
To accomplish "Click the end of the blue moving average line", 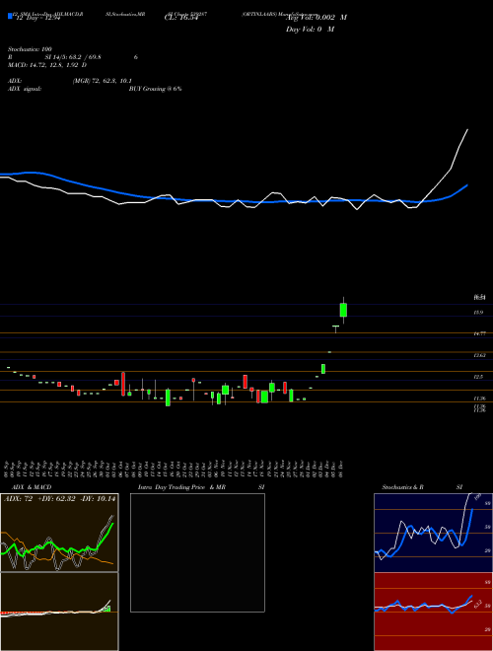I will pos(467,185).
